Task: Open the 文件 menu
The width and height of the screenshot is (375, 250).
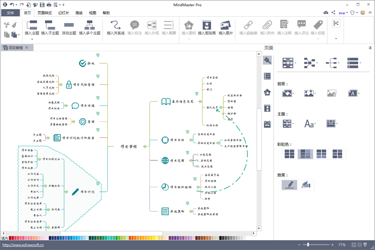Action: pyautogui.click(x=10, y=13)
